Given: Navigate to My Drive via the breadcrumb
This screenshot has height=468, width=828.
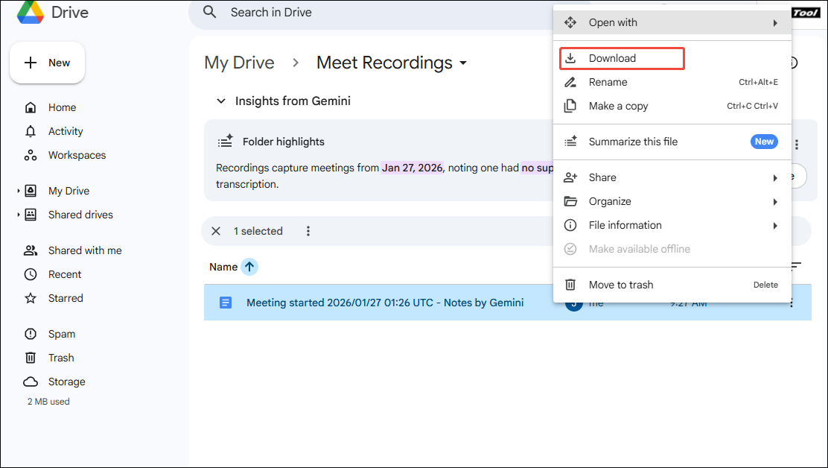Looking at the screenshot, I should coord(239,63).
